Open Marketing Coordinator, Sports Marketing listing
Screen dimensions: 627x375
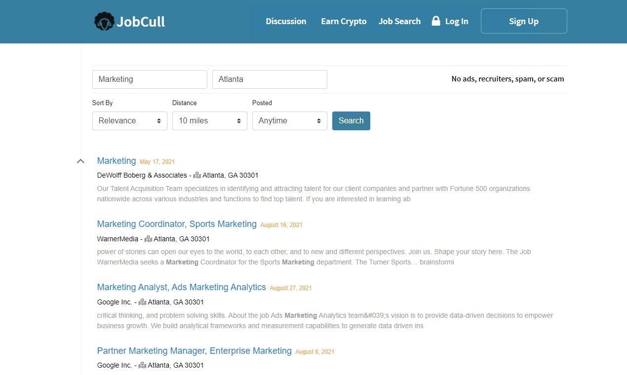(x=177, y=224)
